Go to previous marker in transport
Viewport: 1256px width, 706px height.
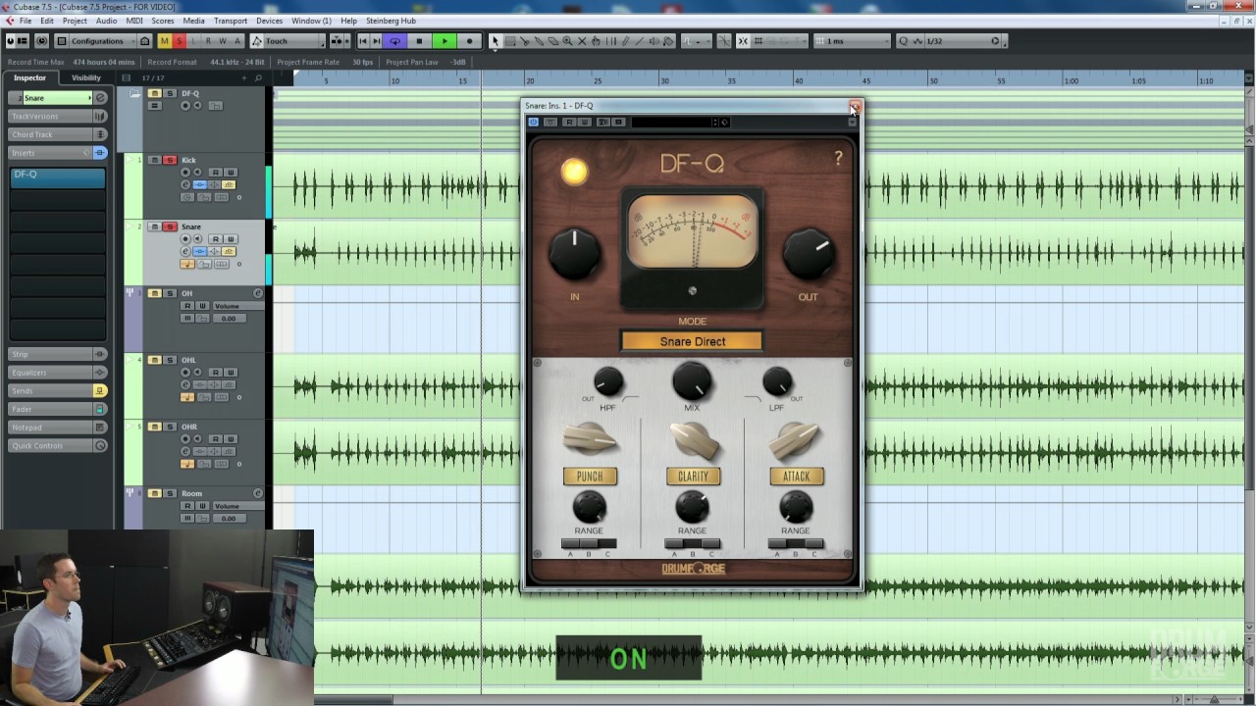coord(363,41)
